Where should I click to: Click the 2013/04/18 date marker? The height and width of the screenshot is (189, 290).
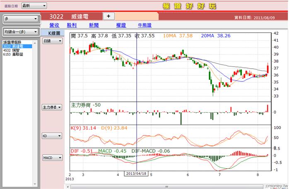pos(136,174)
